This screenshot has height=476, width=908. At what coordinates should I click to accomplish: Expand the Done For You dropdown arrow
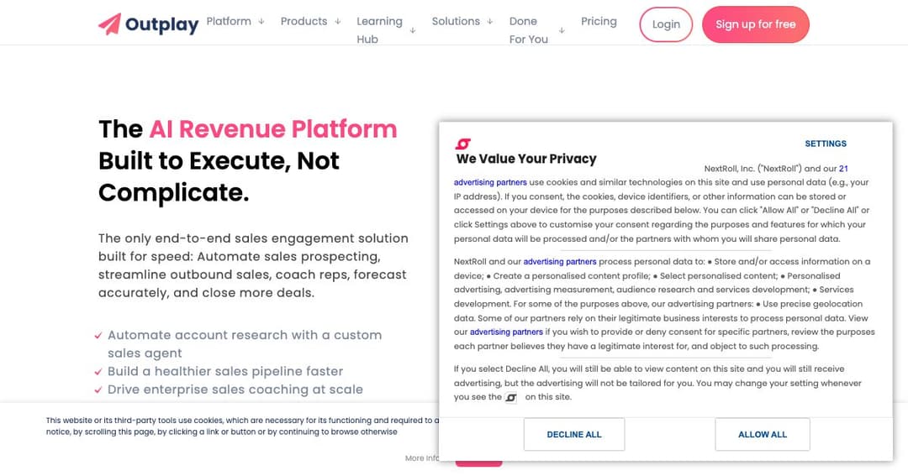(x=562, y=30)
